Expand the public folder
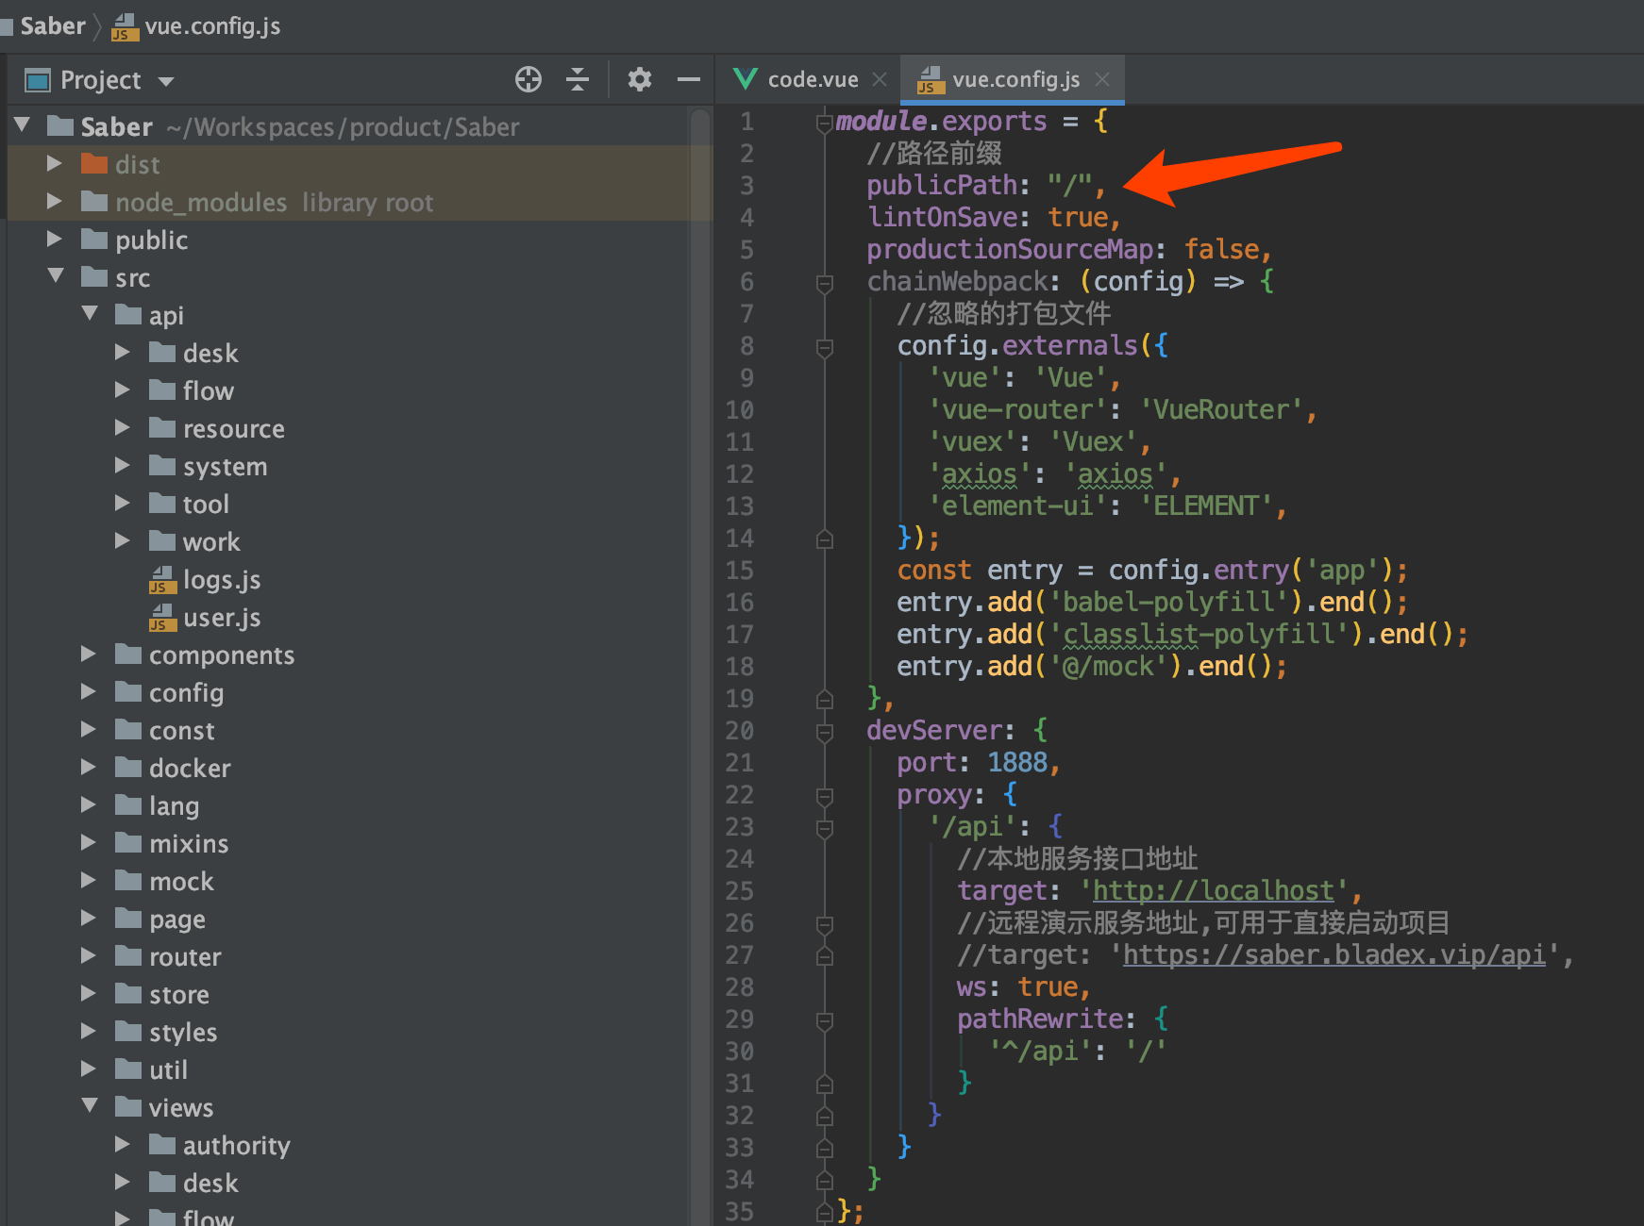Viewport: 1644px width, 1226px height. (55, 239)
